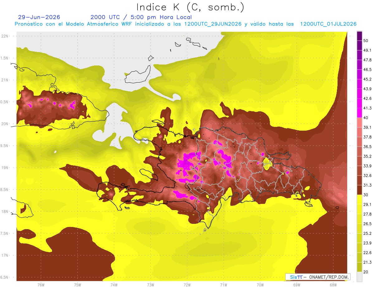
Task: Click the bright yellow colorbar band between 29.1 and 30
Action: coord(359,200)
